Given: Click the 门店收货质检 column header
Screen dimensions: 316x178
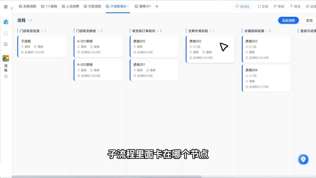Looking at the screenshot, I should pos(86,31).
